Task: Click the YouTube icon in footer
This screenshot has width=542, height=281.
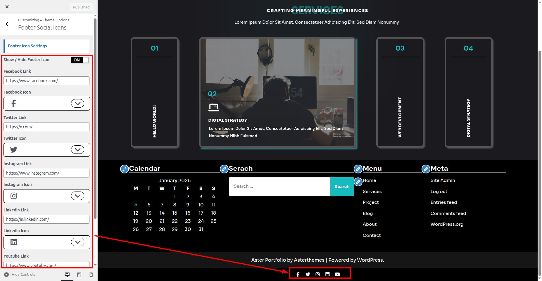Action: pyautogui.click(x=337, y=274)
